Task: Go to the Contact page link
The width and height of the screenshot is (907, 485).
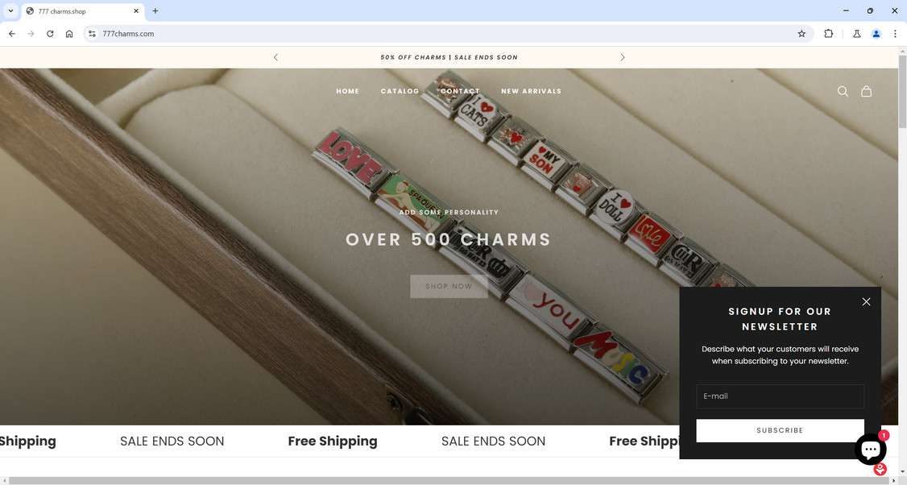Action: click(460, 91)
